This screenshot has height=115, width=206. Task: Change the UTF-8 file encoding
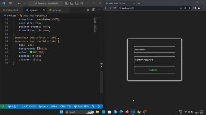click(x=54, y=106)
